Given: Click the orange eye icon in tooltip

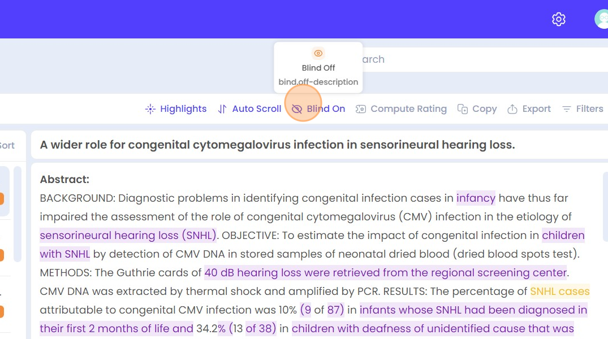Looking at the screenshot, I should click(x=318, y=53).
